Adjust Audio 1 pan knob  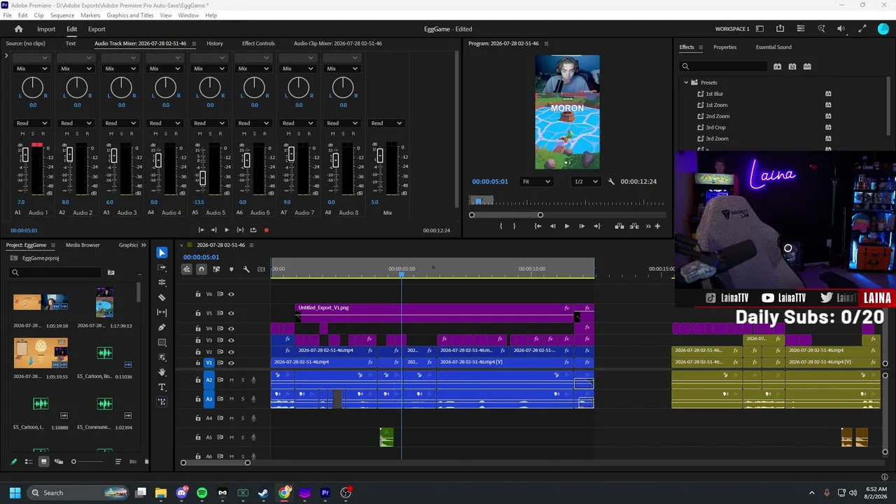point(32,87)
